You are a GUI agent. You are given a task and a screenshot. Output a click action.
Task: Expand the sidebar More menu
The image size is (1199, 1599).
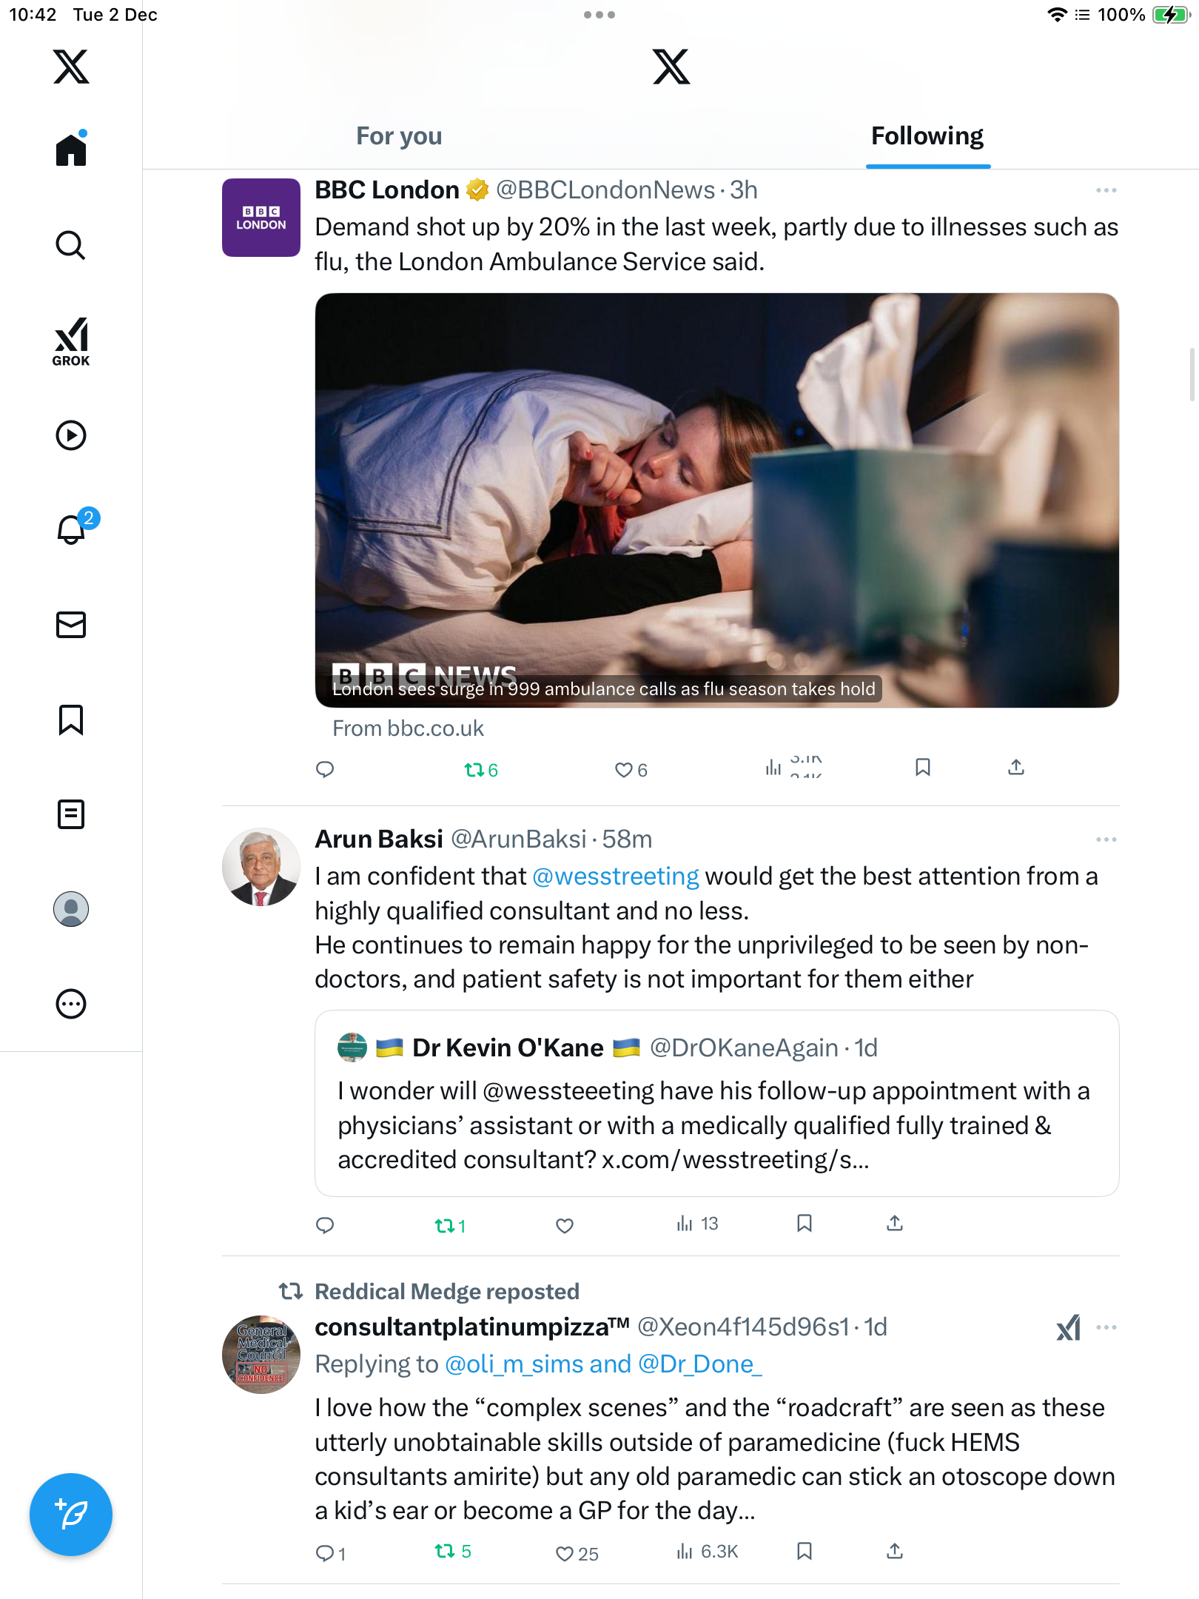click(71, 1004)
